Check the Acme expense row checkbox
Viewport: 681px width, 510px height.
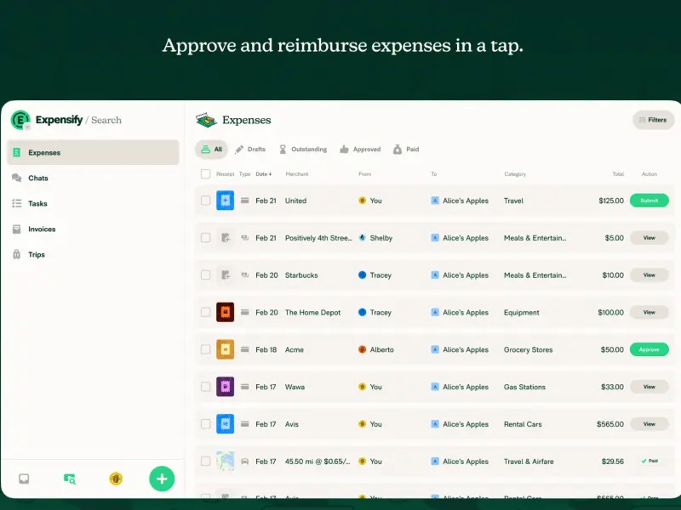coord(205,349)
